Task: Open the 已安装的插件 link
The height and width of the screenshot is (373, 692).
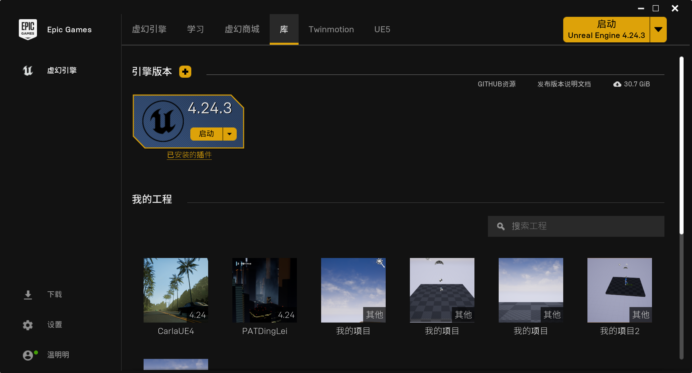Action: 189,155
